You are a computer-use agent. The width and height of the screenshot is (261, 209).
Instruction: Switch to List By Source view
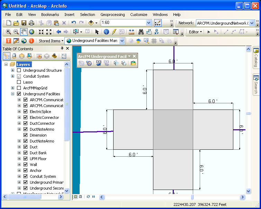click(x=14, y=56)
